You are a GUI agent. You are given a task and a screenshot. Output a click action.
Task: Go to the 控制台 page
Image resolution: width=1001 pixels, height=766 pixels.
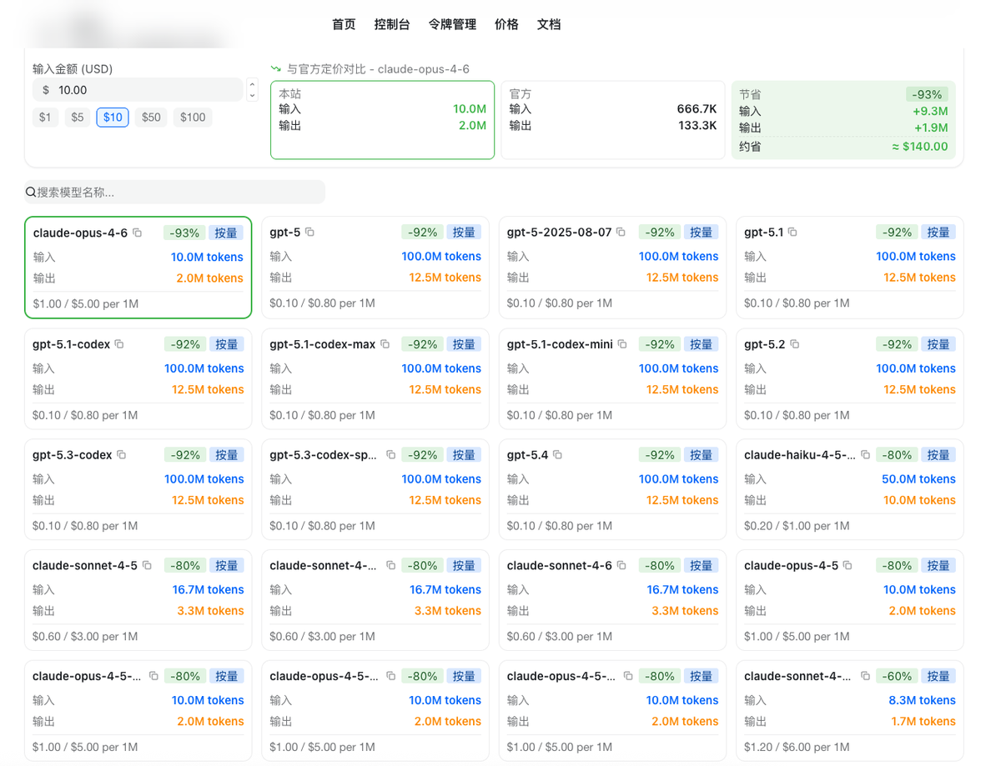pos(392,25)
